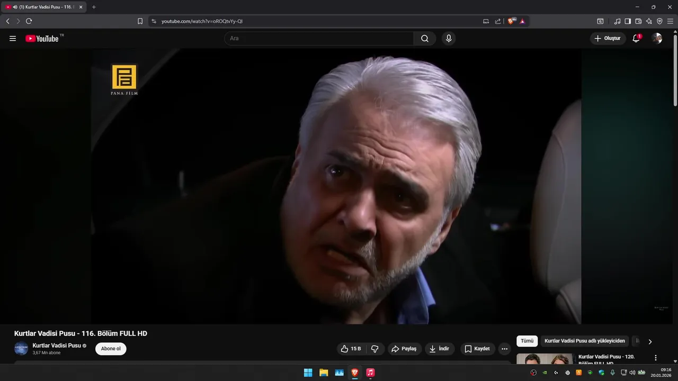The image size is (678, 381).
Task: Open the channel avatar under the video
Action: click(21, 349)
